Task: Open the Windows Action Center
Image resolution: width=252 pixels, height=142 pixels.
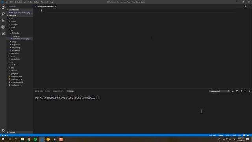Action: [248, 139]
